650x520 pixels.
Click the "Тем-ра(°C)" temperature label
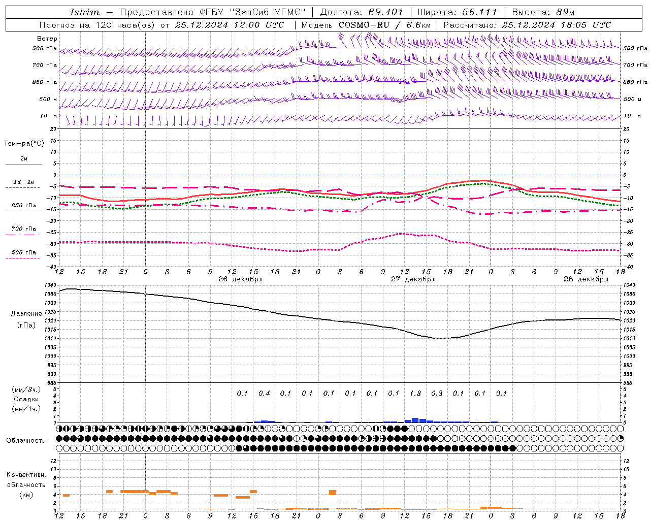click(24, 144)
